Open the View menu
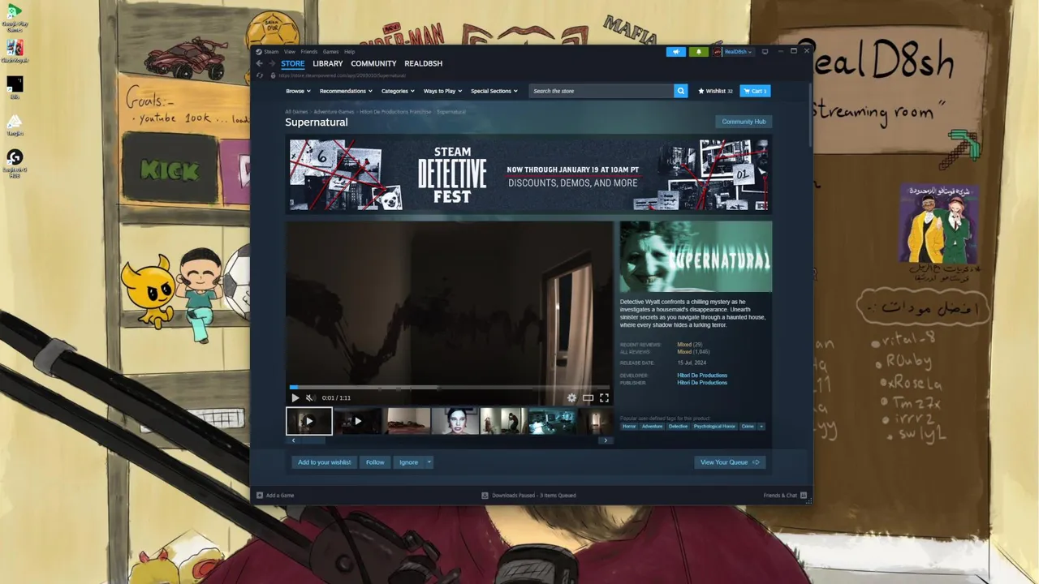 (x=289, y=52)
